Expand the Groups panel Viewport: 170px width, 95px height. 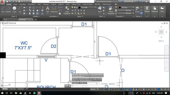pyautogui.click(x=139, y=16)
